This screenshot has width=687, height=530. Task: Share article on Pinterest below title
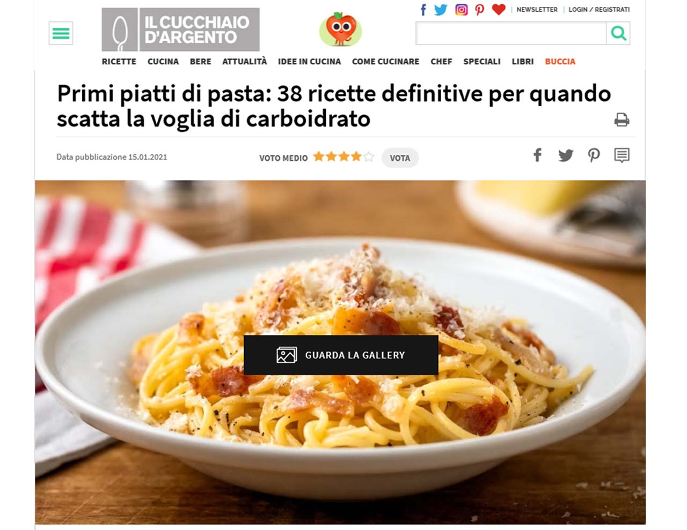594,155
